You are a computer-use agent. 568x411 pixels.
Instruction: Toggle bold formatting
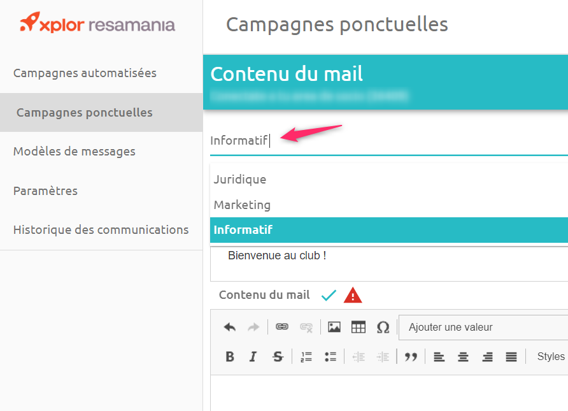230,357
